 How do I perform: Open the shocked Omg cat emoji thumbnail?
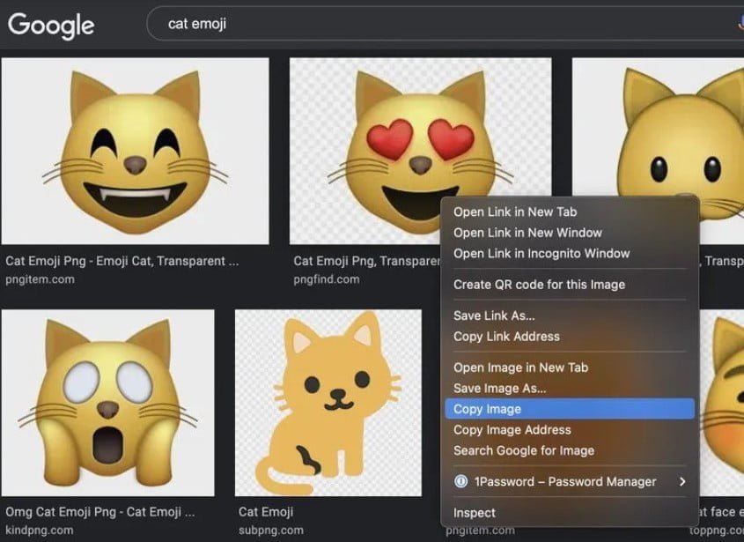coord(107,401)
